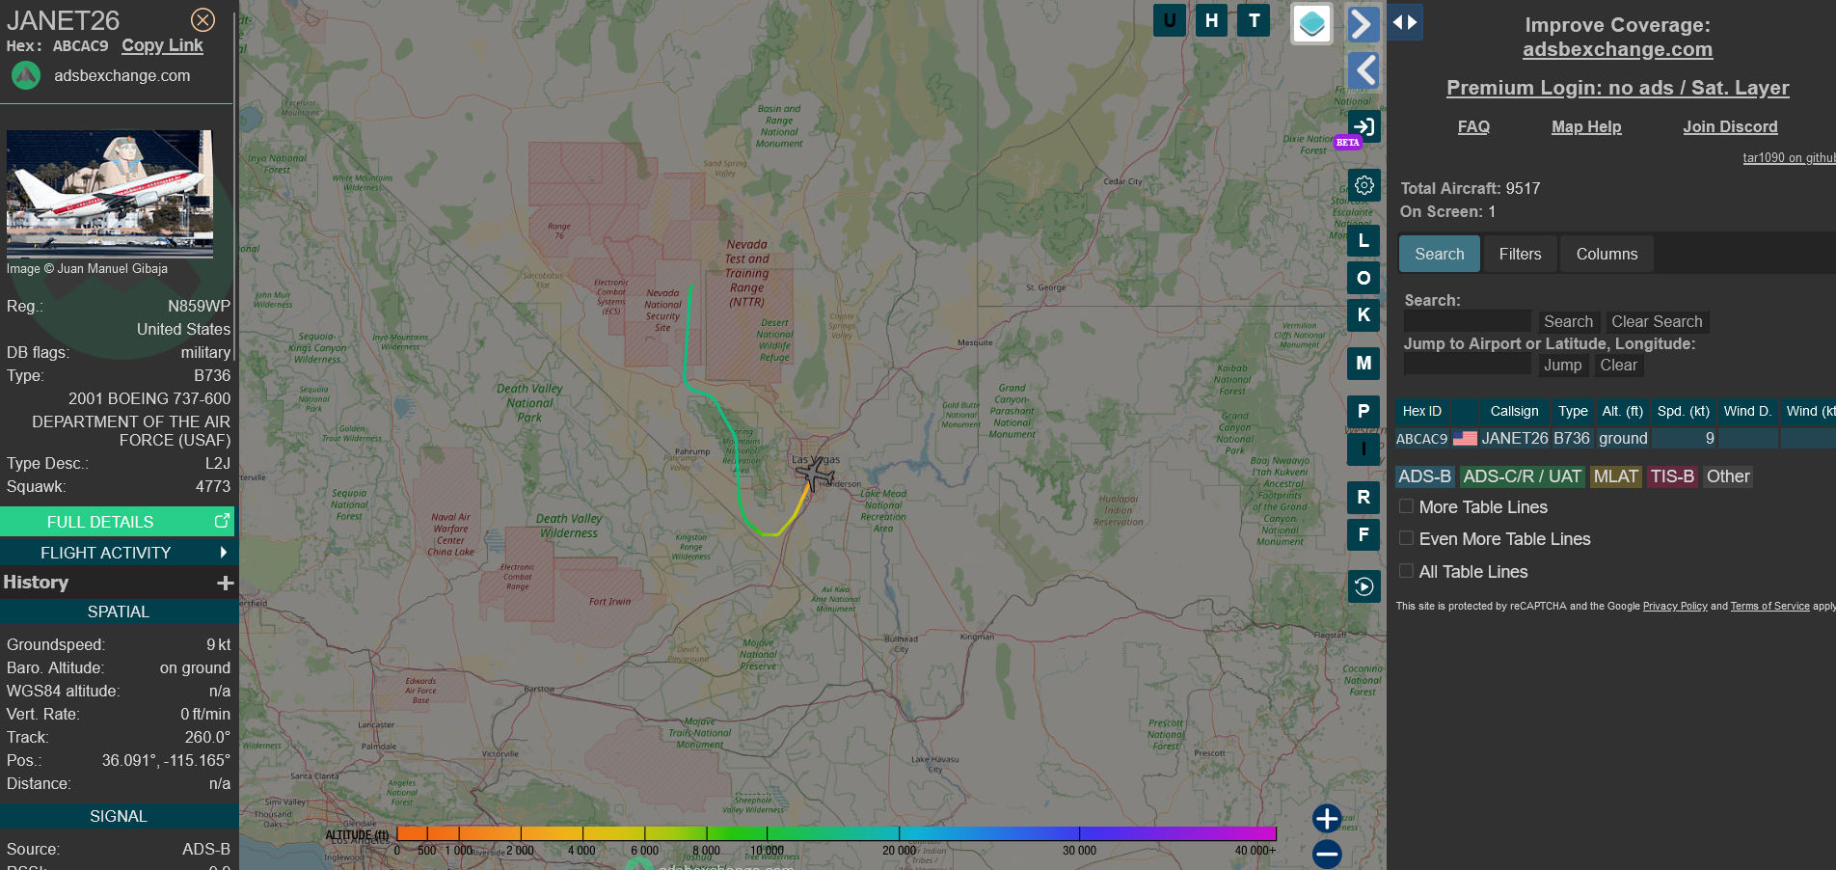The height and width of the screenshot is (870, 1836).
Task: Toggle sidebar with double-arrow button
Action: click(1405, 22)
